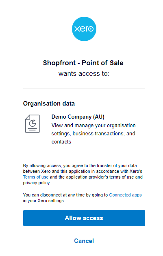
Task: Click the organisation data document icon
Action: [33, 124]
